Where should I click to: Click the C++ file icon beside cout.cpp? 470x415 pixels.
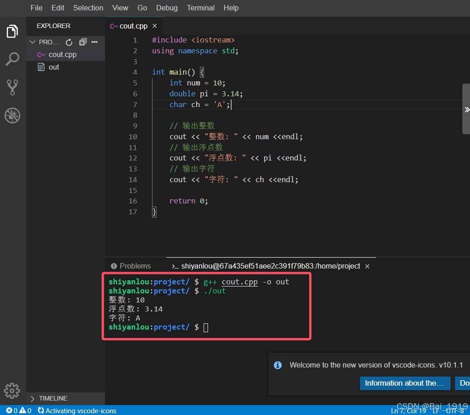tap(41, 54)
